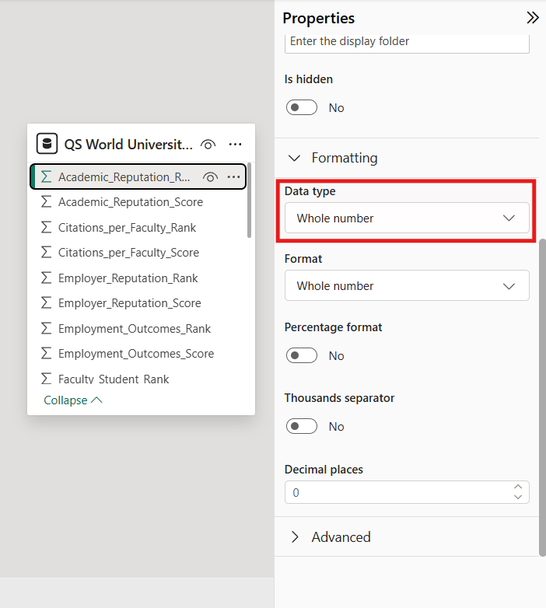Collapse the Properties pane with double chevron

[532, 18]
